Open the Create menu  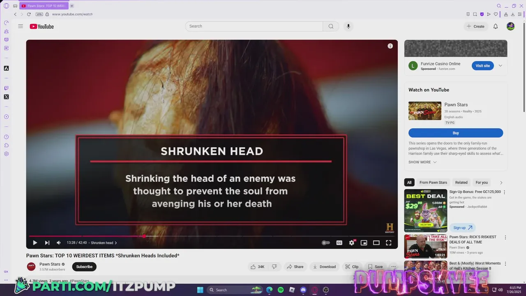pyautogui.click(x=475, y=26)
